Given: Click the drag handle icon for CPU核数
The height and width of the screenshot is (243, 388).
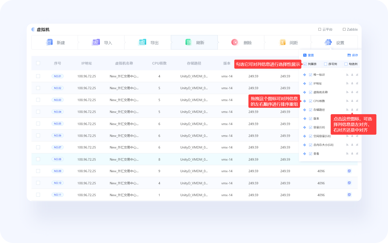Looking at the screenshot, I should pyautogui.click(x=304, y=101).
